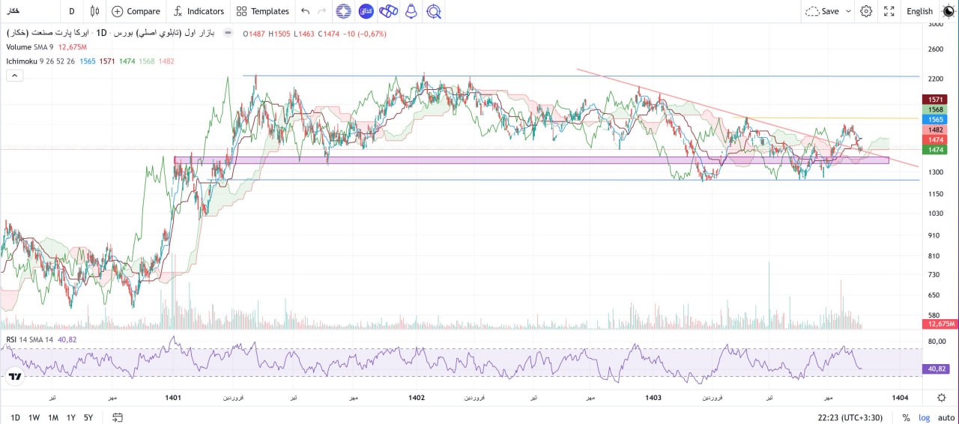Open the candlestick chart style selector
Viewport: 959px width, 424px height.
(94, 11)
